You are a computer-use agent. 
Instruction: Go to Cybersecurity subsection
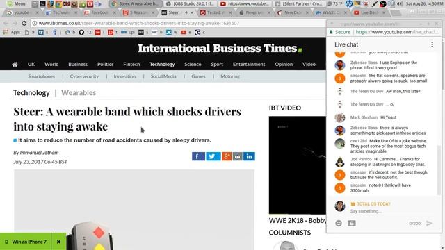[84, 76]
